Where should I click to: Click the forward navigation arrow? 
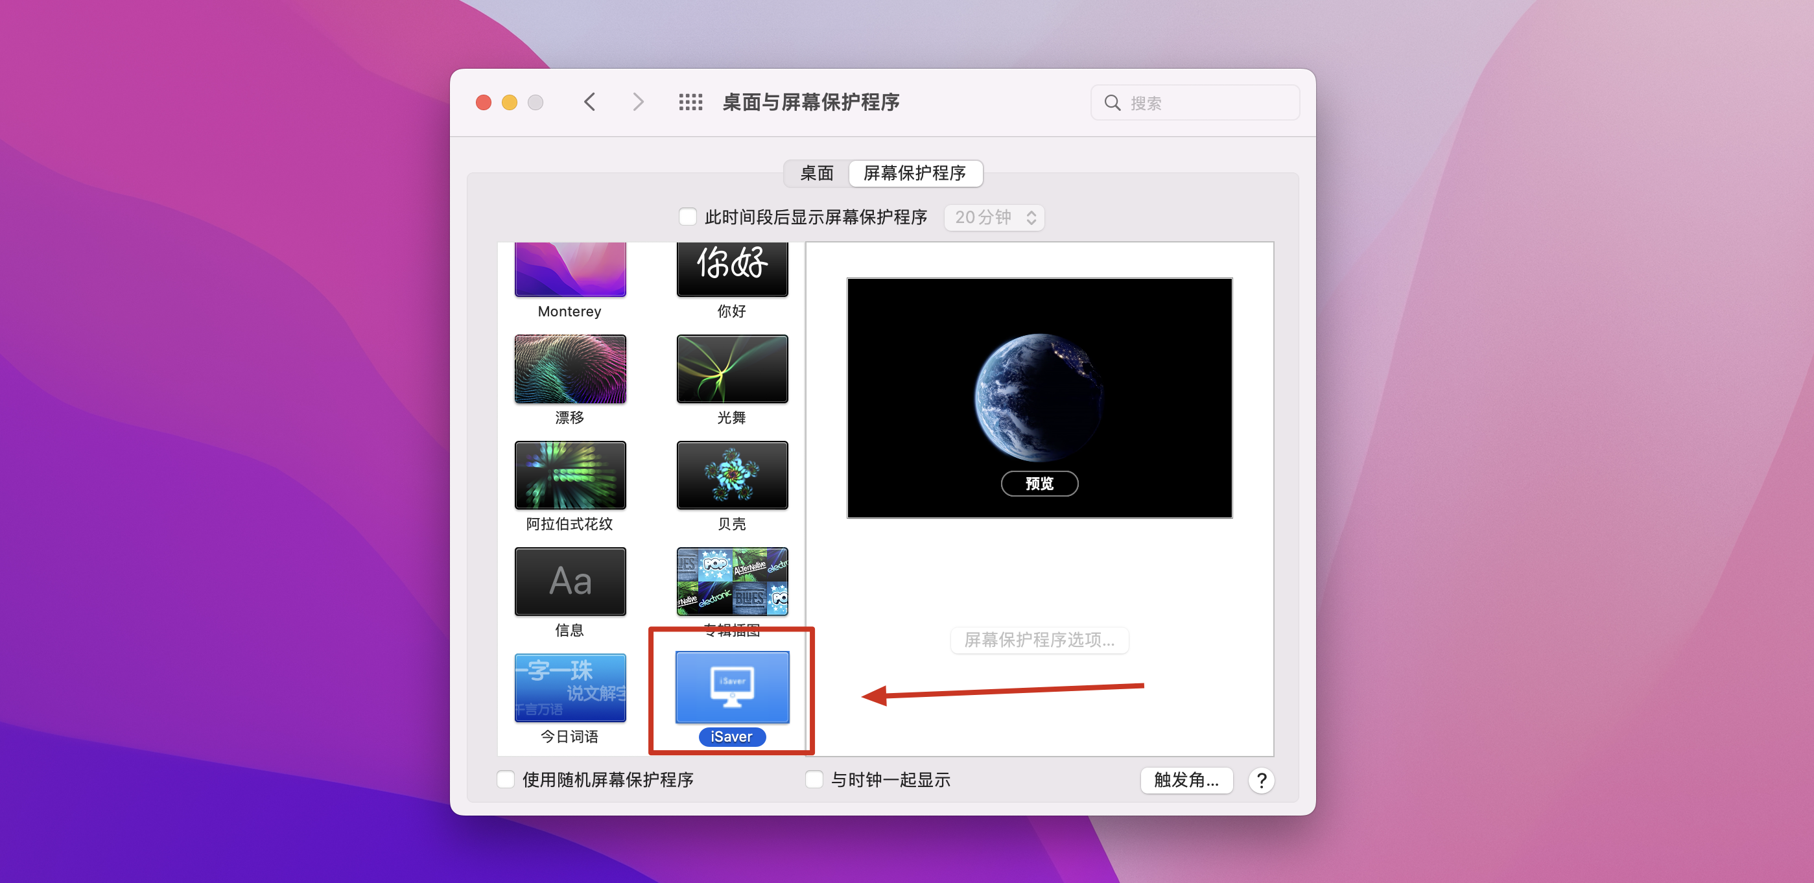[637, 102]
